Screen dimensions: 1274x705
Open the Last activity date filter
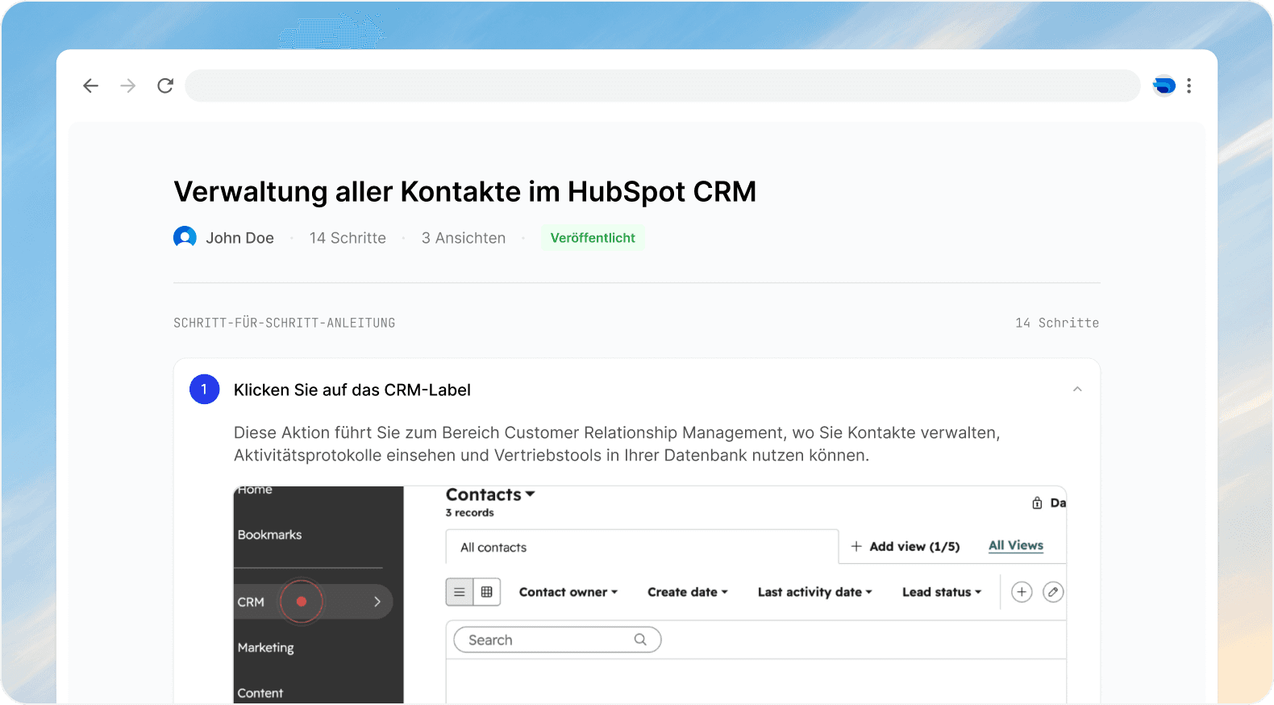[815, 592]
